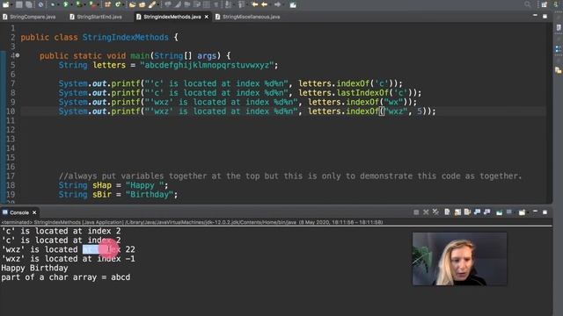Minimize the Console panel
The height and width of the screenshot is (316, 563).
coord(535,212)
